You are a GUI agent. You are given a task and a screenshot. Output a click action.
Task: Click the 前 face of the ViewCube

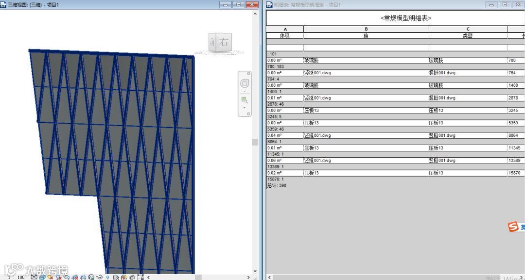click(212, 43)
